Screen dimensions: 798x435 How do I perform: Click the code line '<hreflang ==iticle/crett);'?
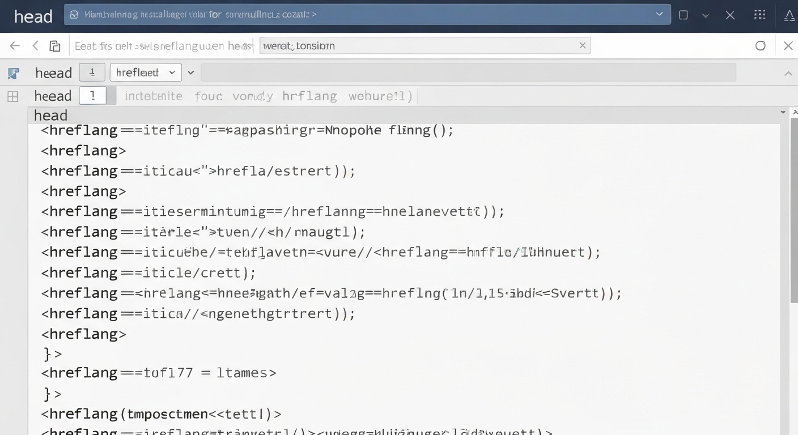point(148,273)
